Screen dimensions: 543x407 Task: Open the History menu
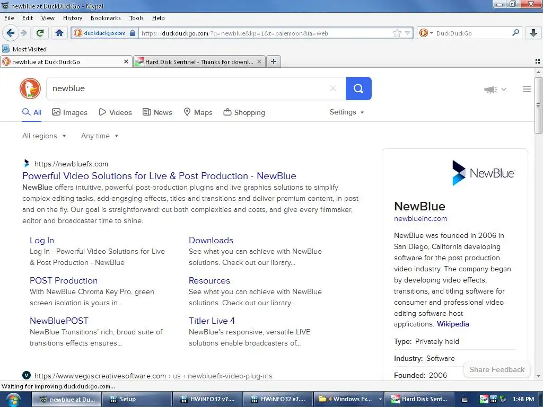[72, 18]
